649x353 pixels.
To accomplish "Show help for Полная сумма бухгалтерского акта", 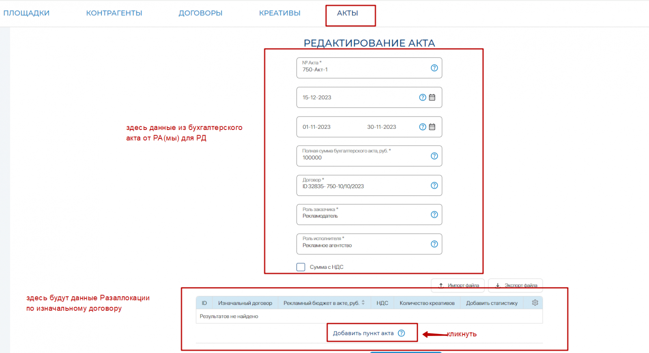I will [x=434, y=156].
